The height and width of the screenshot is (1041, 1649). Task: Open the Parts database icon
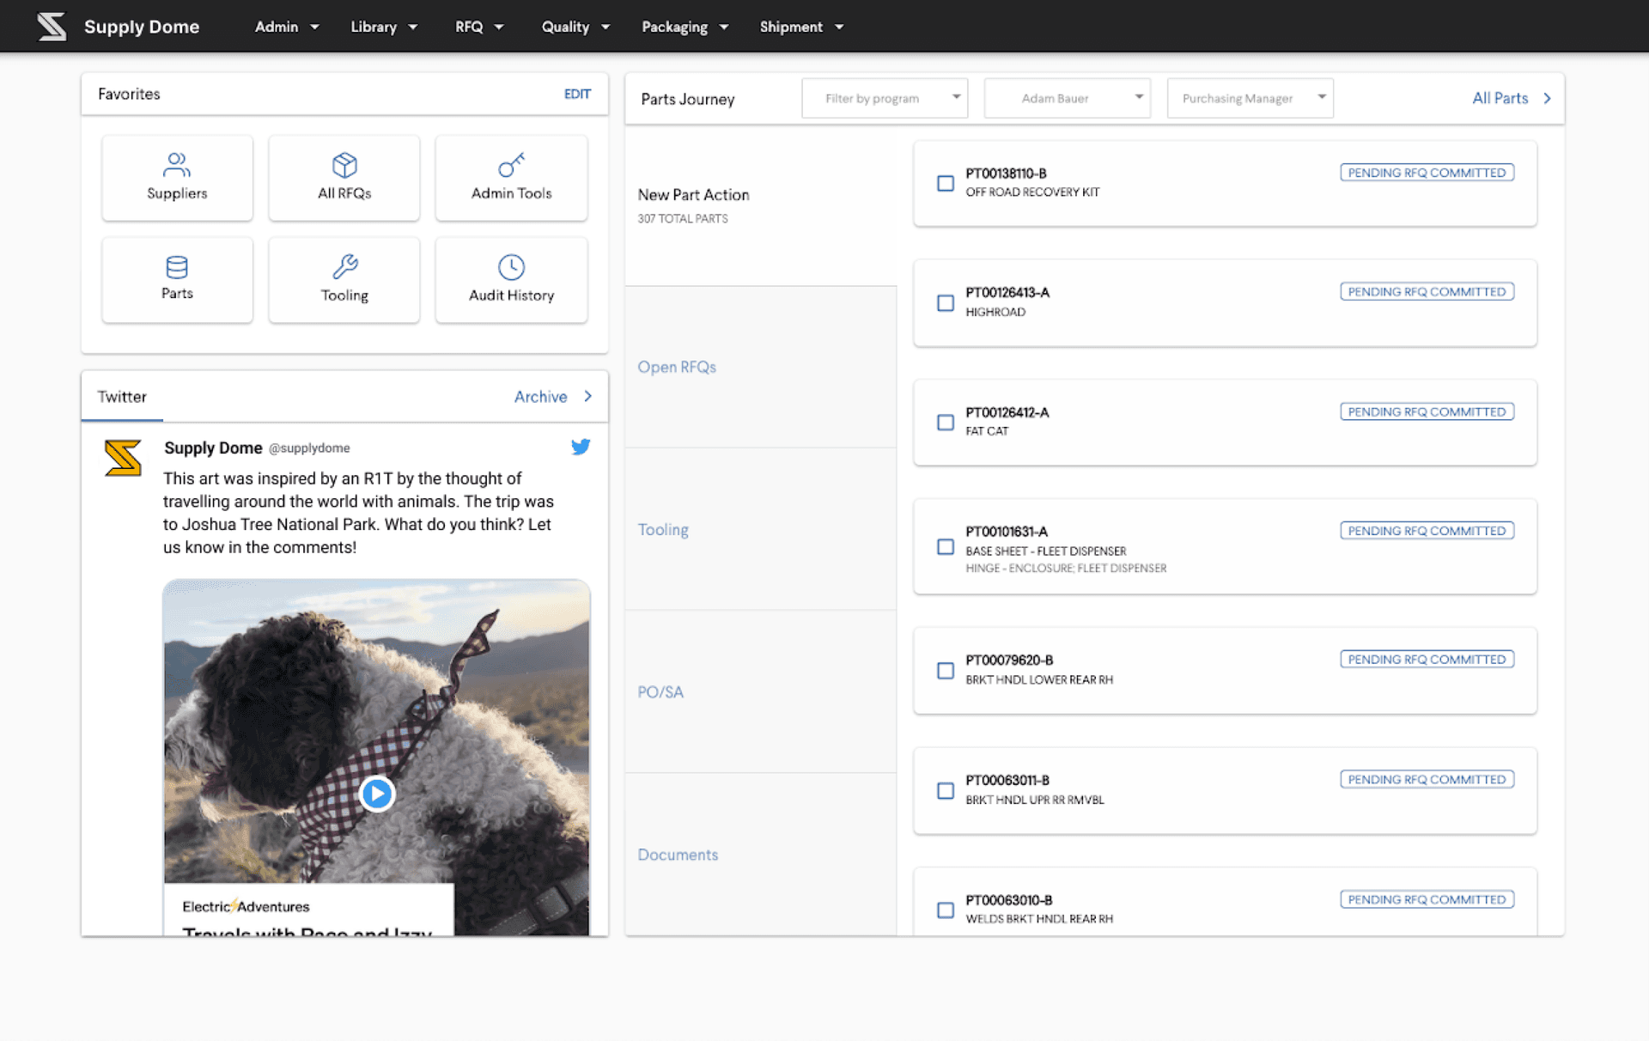(177, 267)
